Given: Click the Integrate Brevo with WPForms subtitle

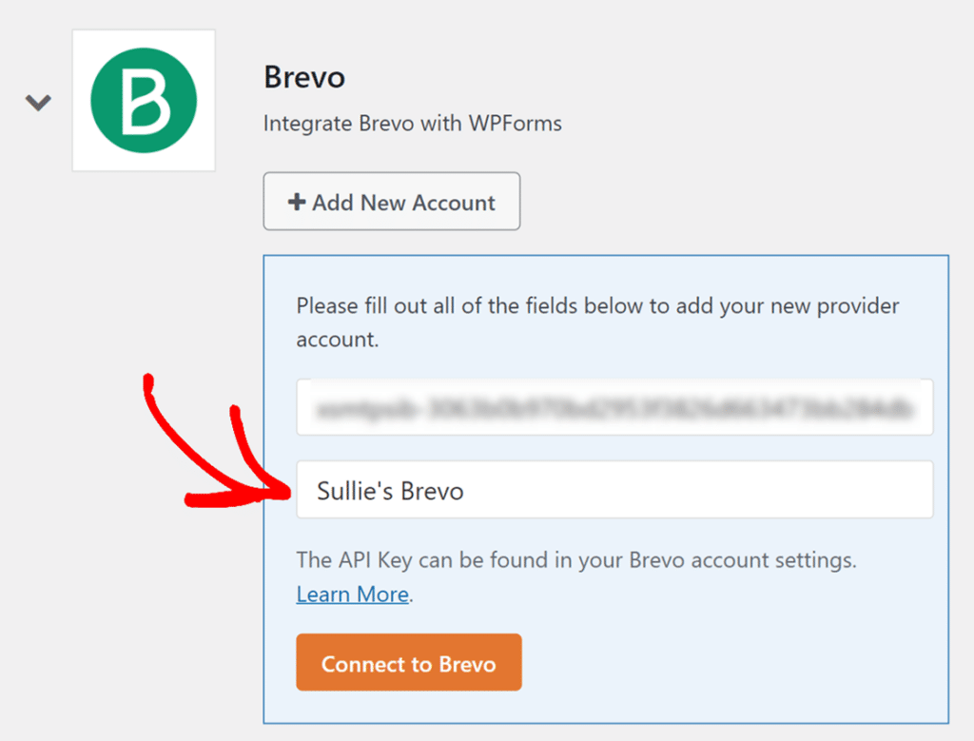Looking at the screenshot, I should click(412, 123).
